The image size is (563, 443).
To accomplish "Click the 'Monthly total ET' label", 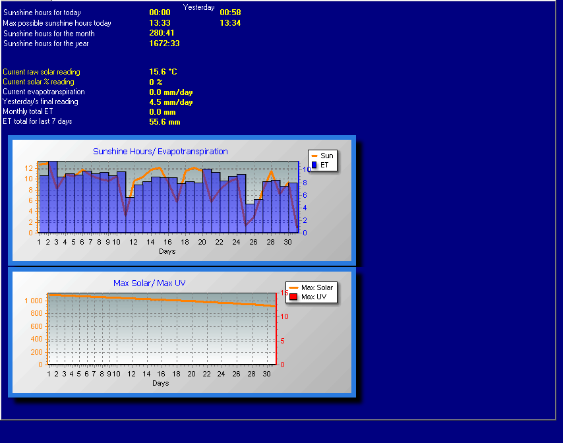I will click(28, 111).
